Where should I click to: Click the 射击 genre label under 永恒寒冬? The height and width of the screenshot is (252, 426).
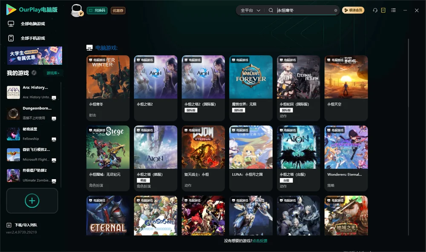pos(92,115)
